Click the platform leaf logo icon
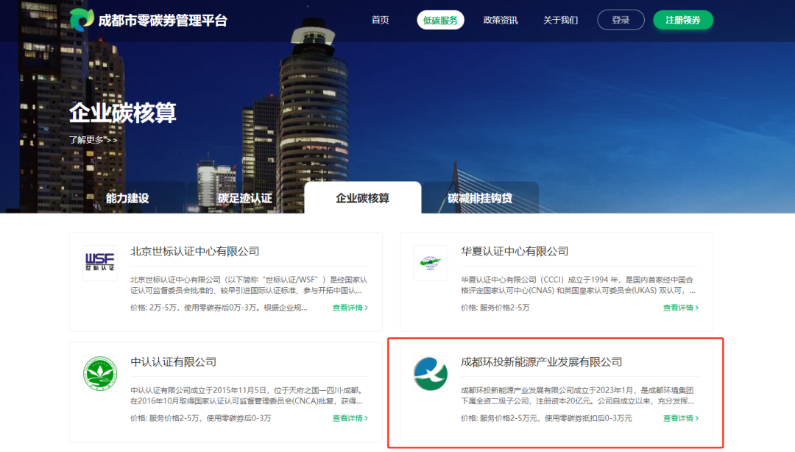This screenshot has width=795, height=452. coord(82,20)
